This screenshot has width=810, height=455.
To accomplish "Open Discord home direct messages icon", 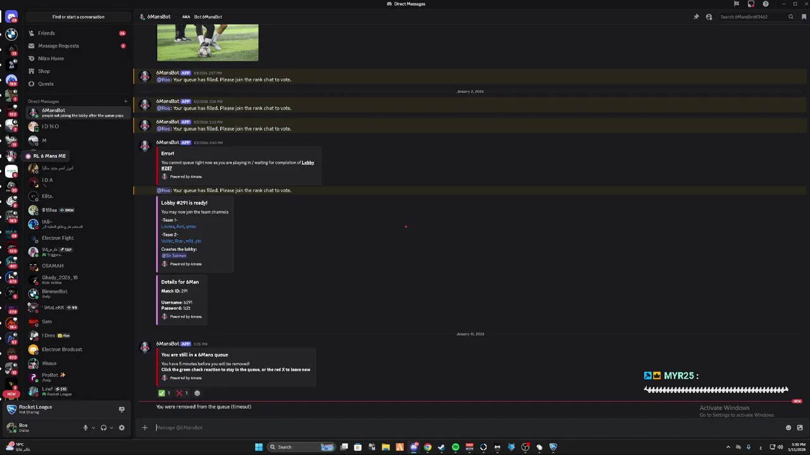I will point(11,17).
